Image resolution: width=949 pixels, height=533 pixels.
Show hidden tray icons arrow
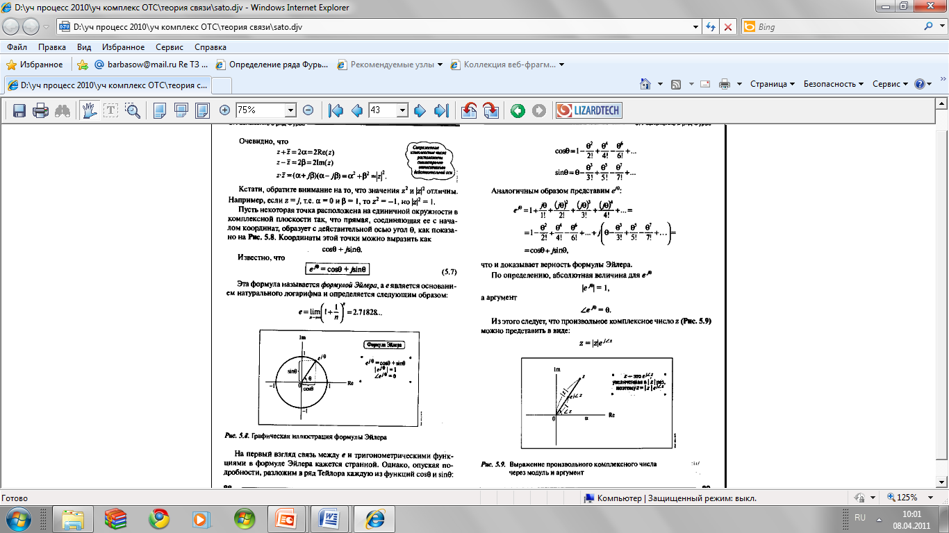tap(879, 518)
